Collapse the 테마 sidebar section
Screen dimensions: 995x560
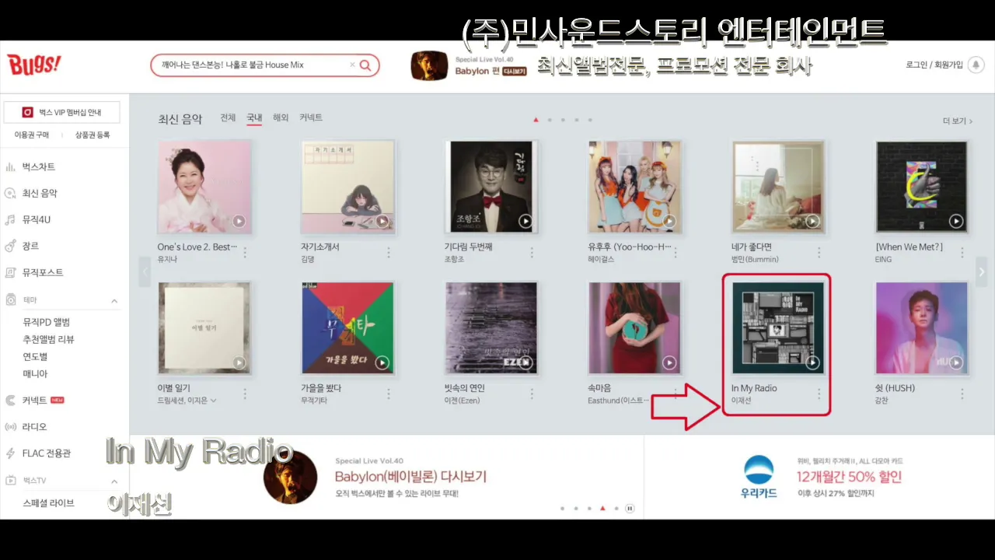click(x=114, y=301)
